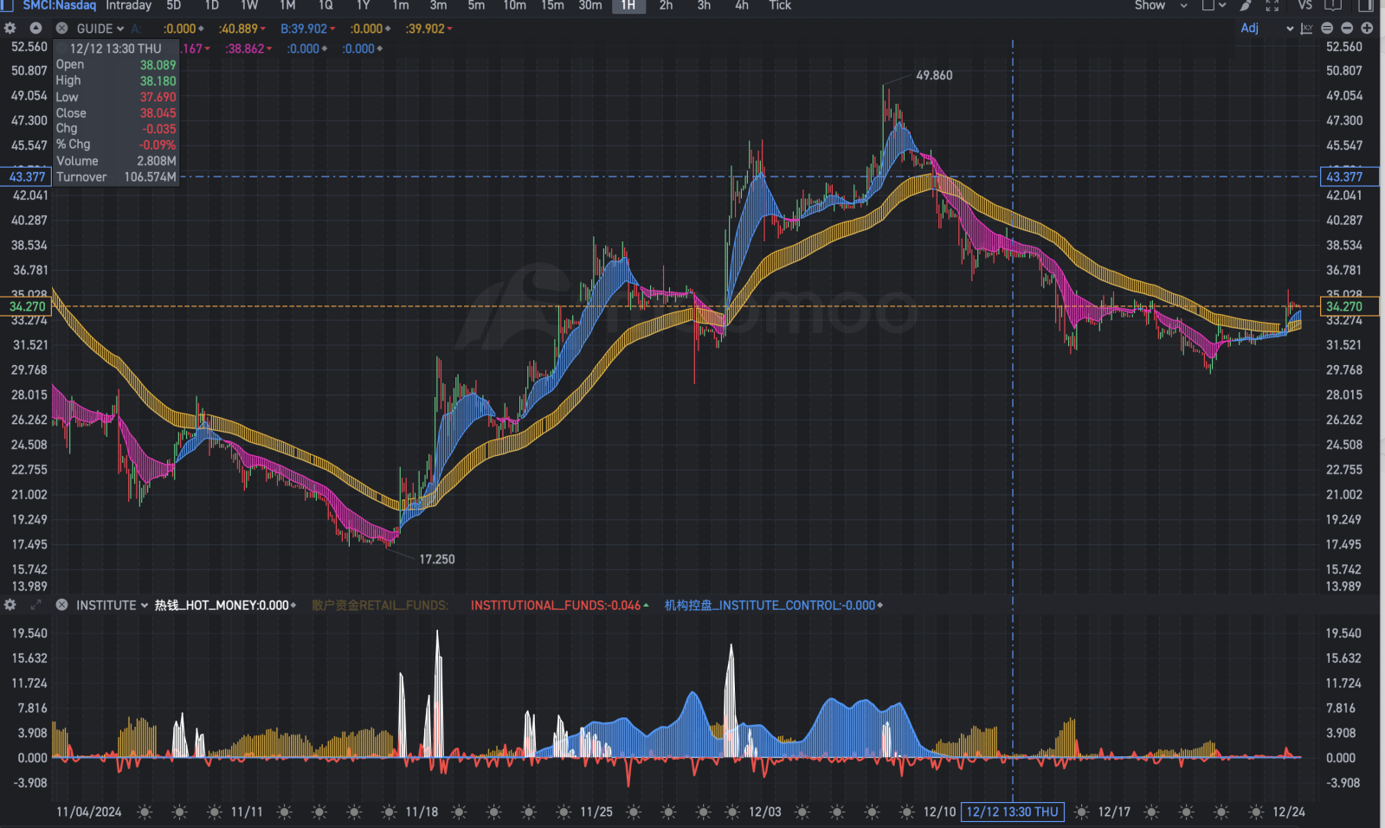Open the VS compare stocks tool

coord(1304,5)
